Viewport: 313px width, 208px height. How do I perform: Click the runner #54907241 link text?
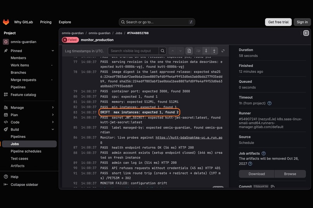point(271,123)
